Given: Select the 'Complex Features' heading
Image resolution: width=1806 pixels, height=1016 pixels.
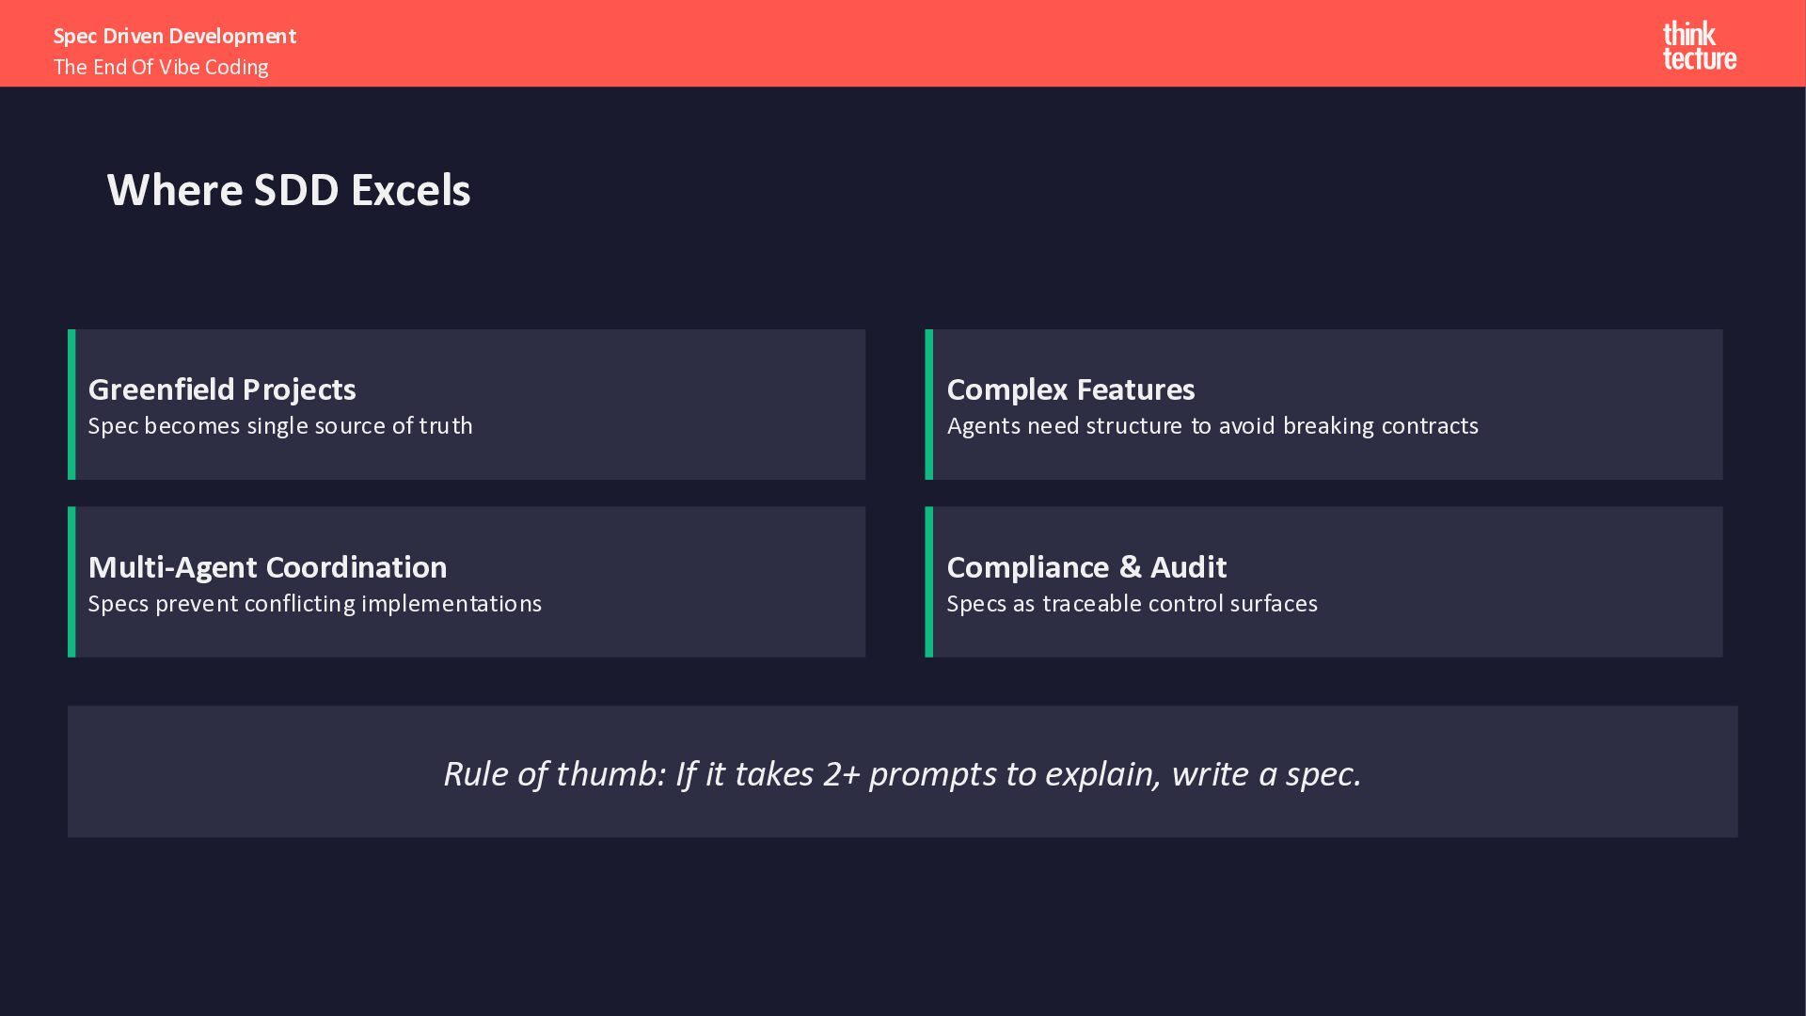Looking at the screenshot, I should (x=1070, y=389).
